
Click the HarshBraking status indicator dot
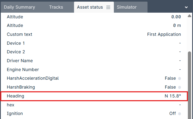[180, 87]
